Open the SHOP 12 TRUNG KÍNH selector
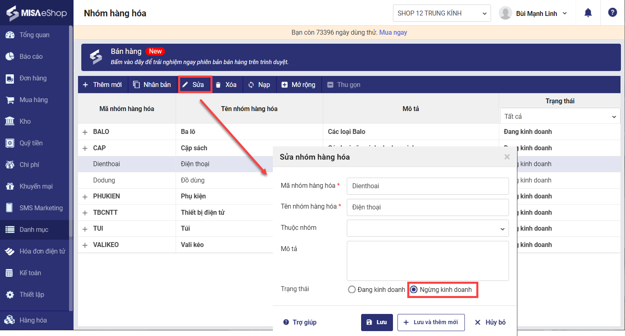625x336 pixels. pyautogui.click(x=442, y=13)
